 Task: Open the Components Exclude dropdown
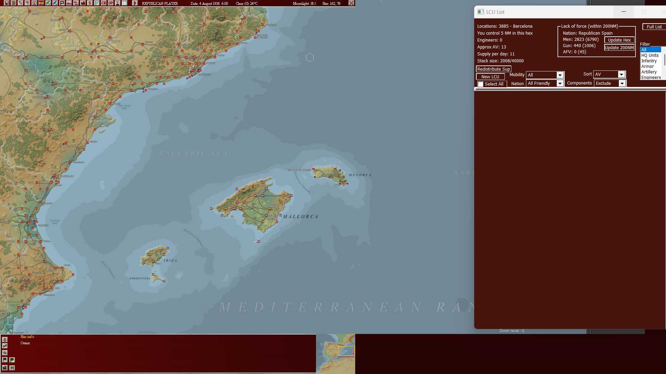tap(623, 83)
